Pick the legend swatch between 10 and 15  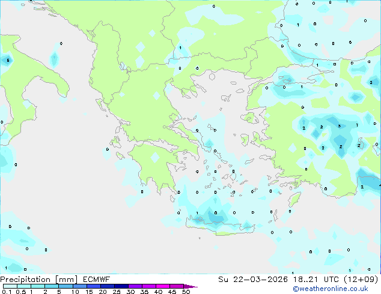[80, 286]
